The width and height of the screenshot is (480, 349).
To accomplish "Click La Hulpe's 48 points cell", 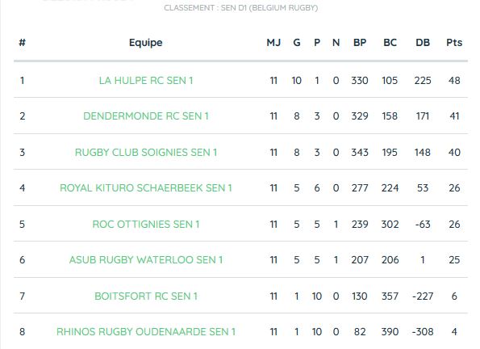I will point(454,81).
